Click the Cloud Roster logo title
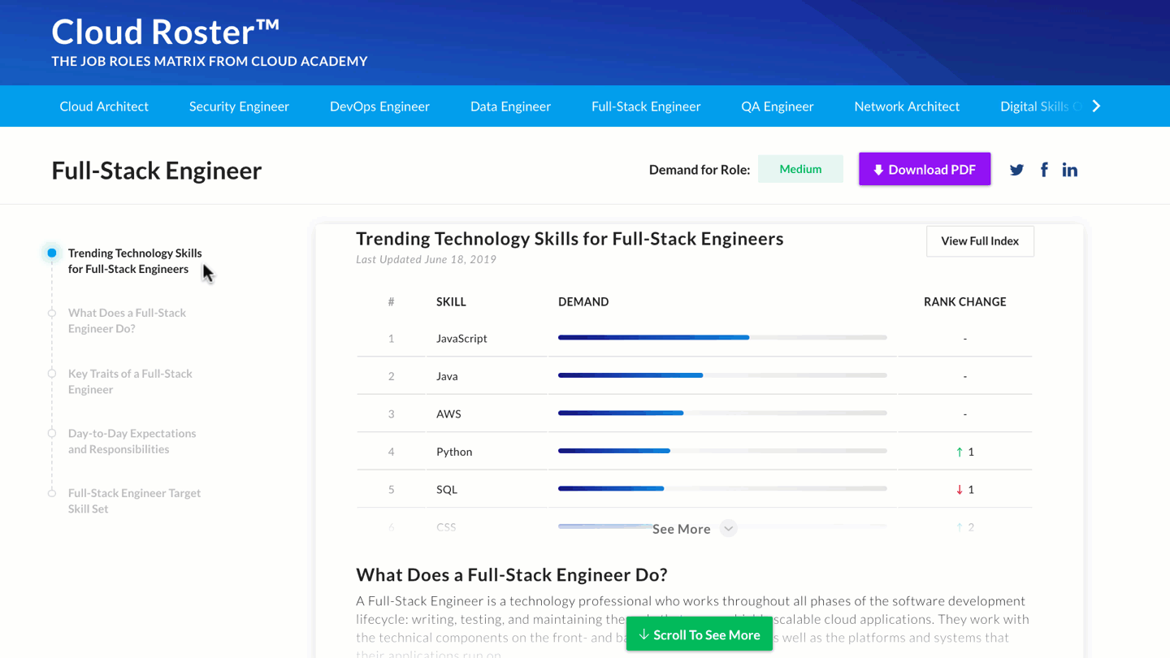Screen dimensions: 1170x658 166,32
